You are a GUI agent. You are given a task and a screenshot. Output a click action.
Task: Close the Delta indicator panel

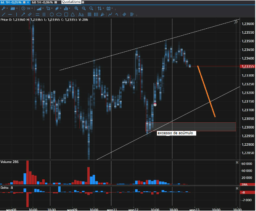pyautogui.click(x=237, y=187)
